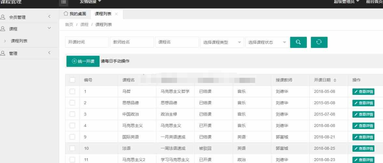Screen dimensions: 383x163
Task: Check the checkbox for row 国际英语
Action: tap(72, 137)
